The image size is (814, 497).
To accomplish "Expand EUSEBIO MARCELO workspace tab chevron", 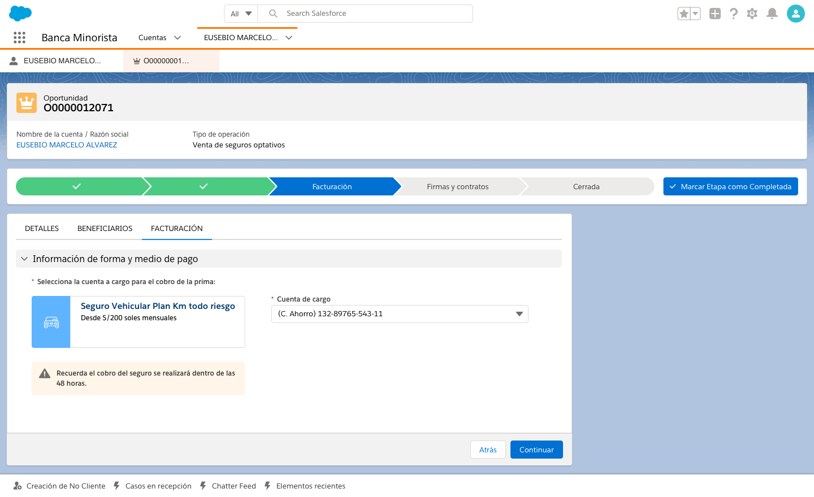I will tap(289, 38).
